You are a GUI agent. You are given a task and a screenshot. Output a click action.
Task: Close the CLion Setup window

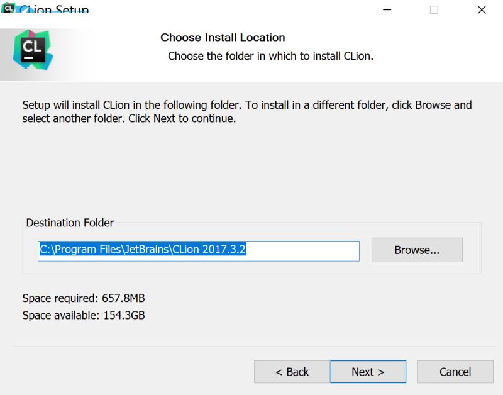[482, 10]
